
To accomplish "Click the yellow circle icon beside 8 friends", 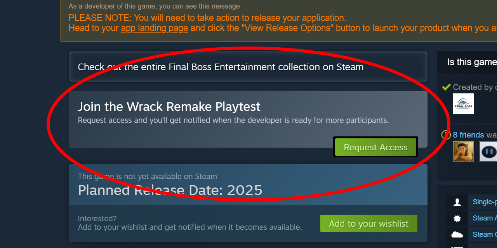I will [x=446, y=135].
